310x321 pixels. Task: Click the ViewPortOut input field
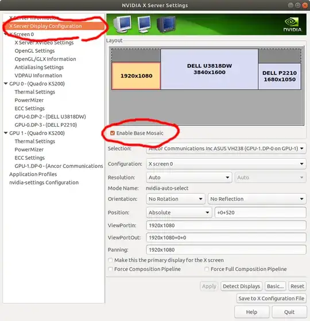click(x=226, y=237)
